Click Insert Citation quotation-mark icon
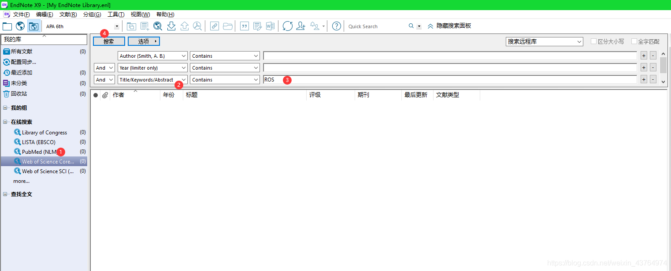The image size is (671, 271). point(244,26)
